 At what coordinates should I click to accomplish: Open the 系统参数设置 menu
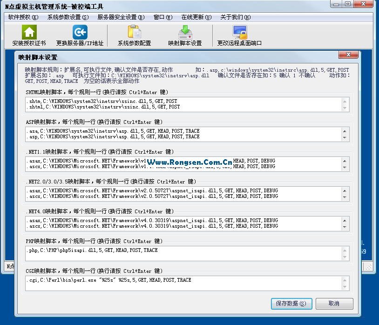(68, 17)
